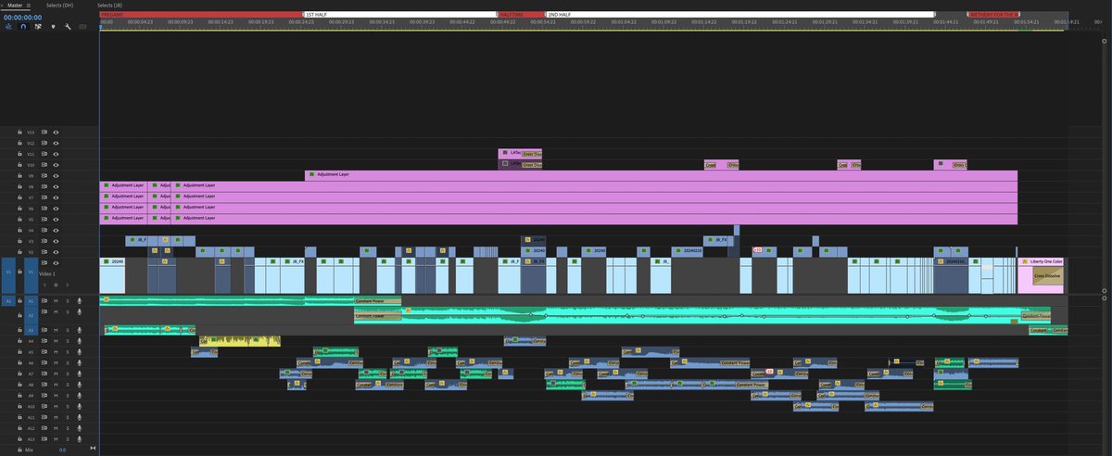Toggle A1 source patching button

(x=8, y=301)
